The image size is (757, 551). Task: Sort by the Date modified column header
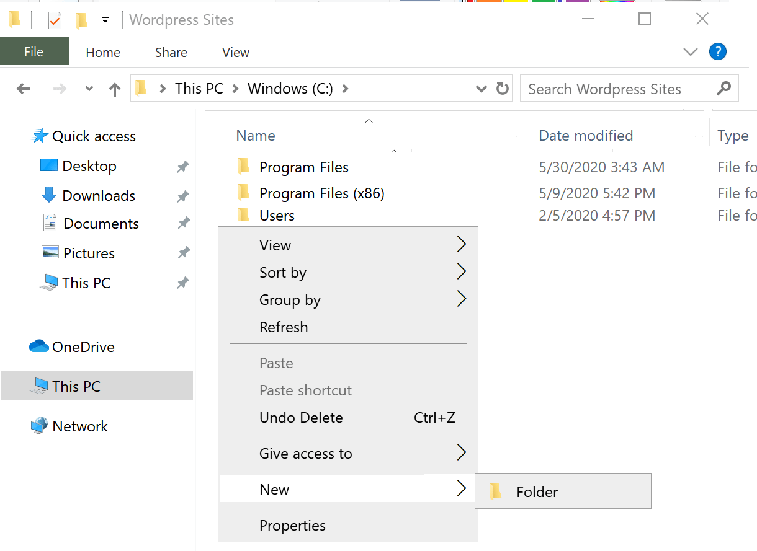pyautogui.click(x=586, y=136)
